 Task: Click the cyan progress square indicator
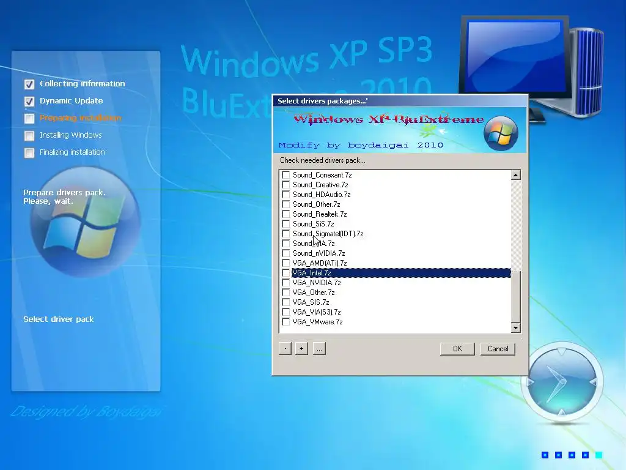pos(598,455)
